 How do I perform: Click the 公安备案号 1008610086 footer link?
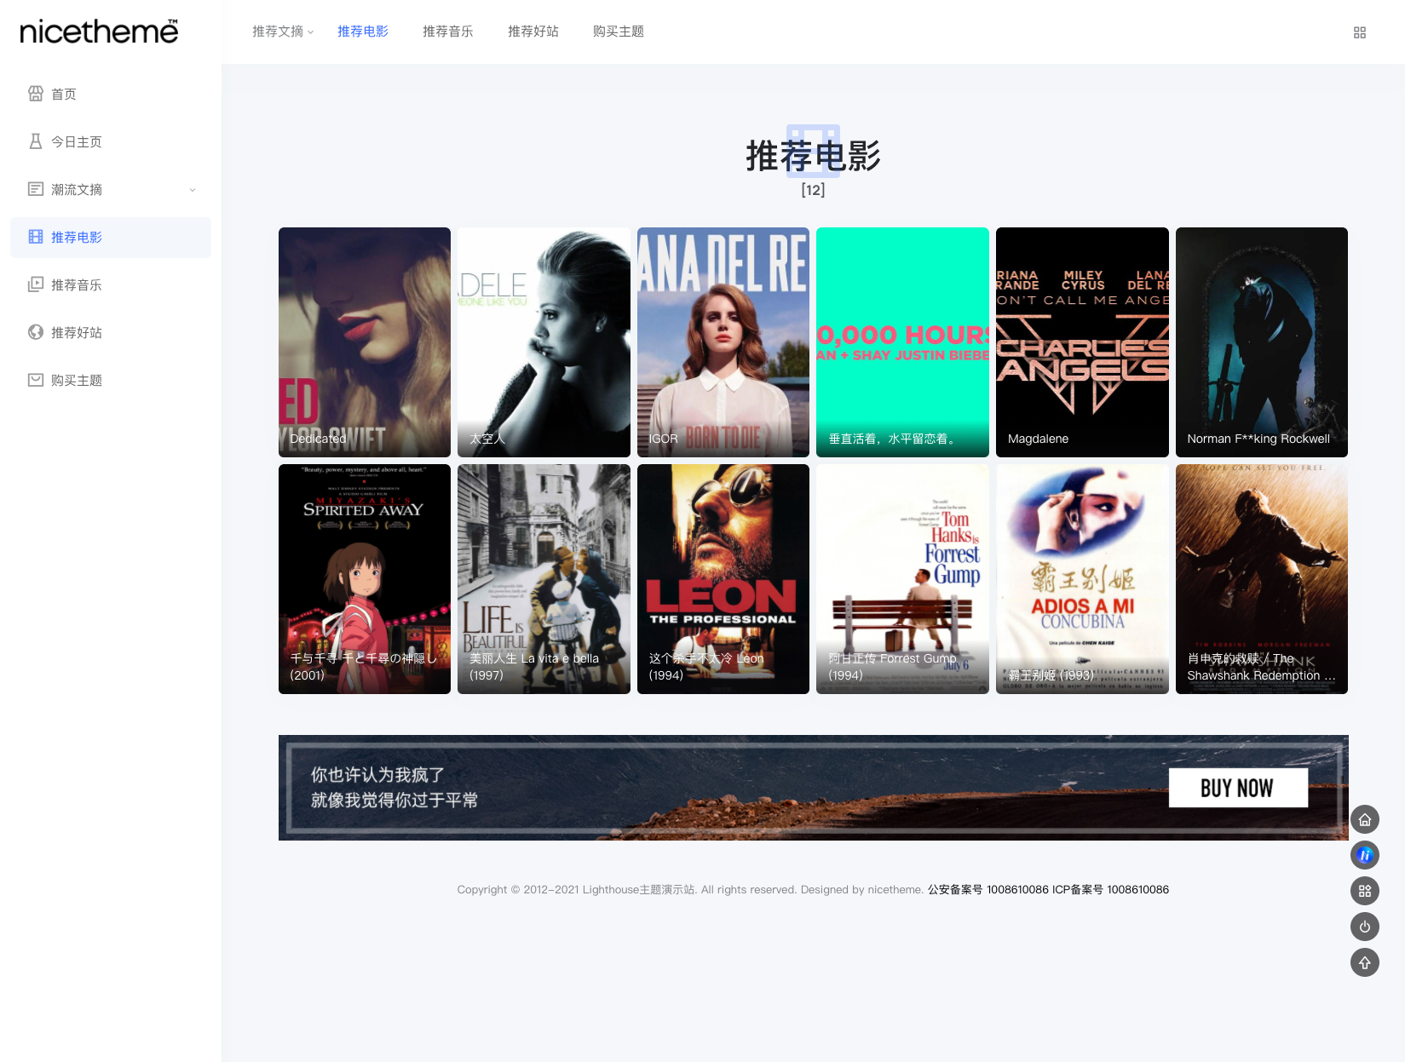tap(988, 890)
